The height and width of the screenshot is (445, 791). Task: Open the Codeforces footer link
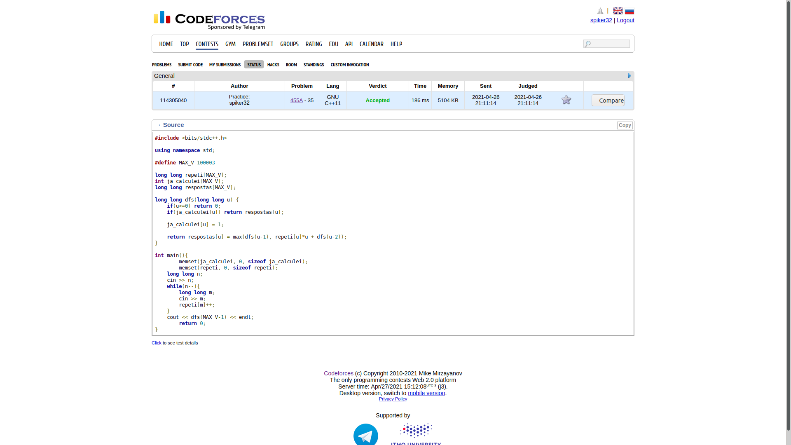[x=339, y=373]
